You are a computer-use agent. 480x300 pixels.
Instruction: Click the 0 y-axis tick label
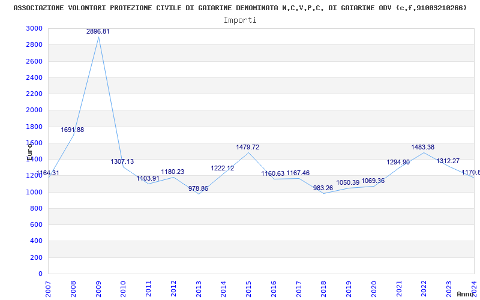40,274
